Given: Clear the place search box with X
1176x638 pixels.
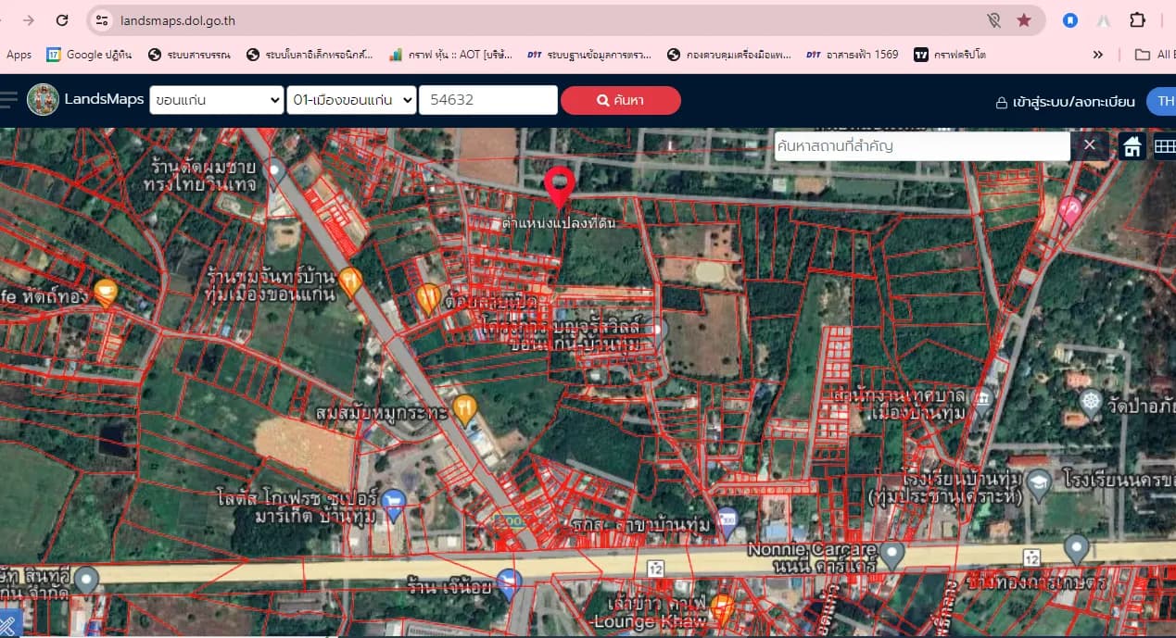Looking at the screenshot, I should tap(1089, 145).
